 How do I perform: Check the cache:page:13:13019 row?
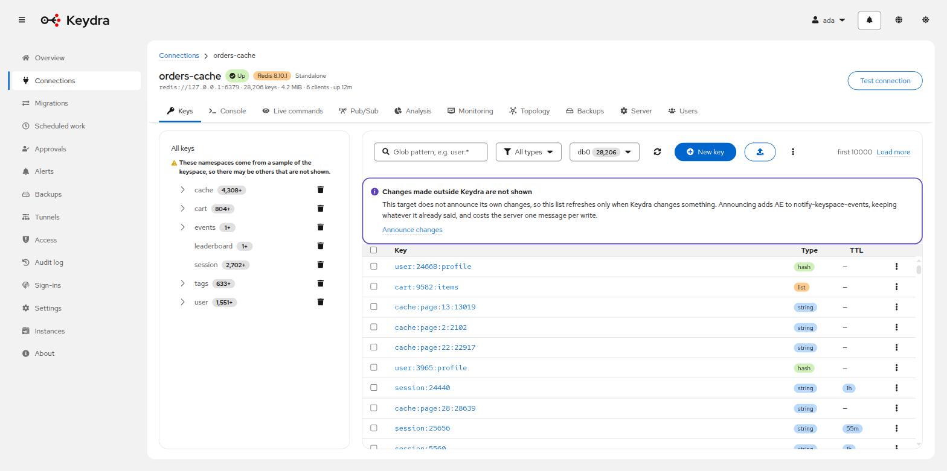373,306
